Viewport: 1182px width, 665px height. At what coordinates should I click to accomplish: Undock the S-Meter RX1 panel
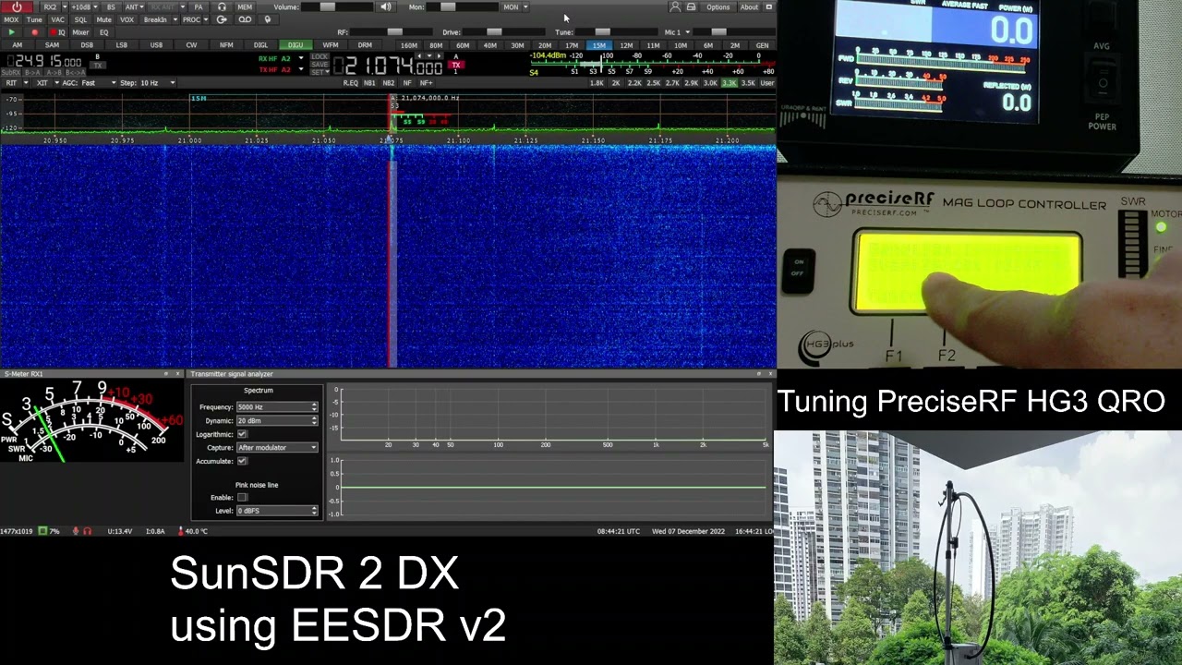pyautogui.click(x=166, y=374)
